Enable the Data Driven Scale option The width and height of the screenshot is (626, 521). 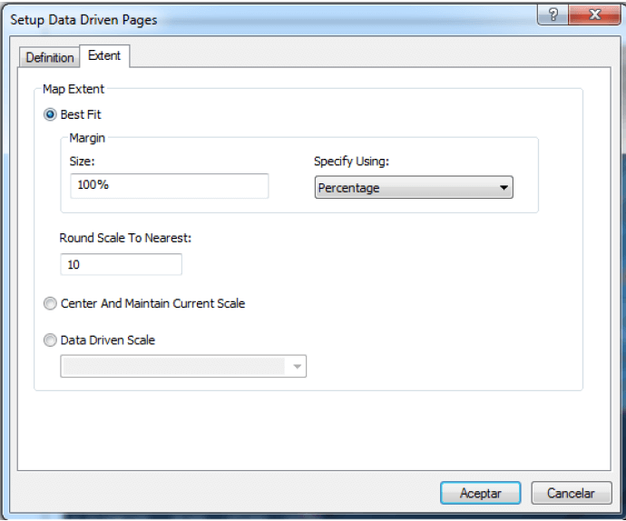[50, 340]
